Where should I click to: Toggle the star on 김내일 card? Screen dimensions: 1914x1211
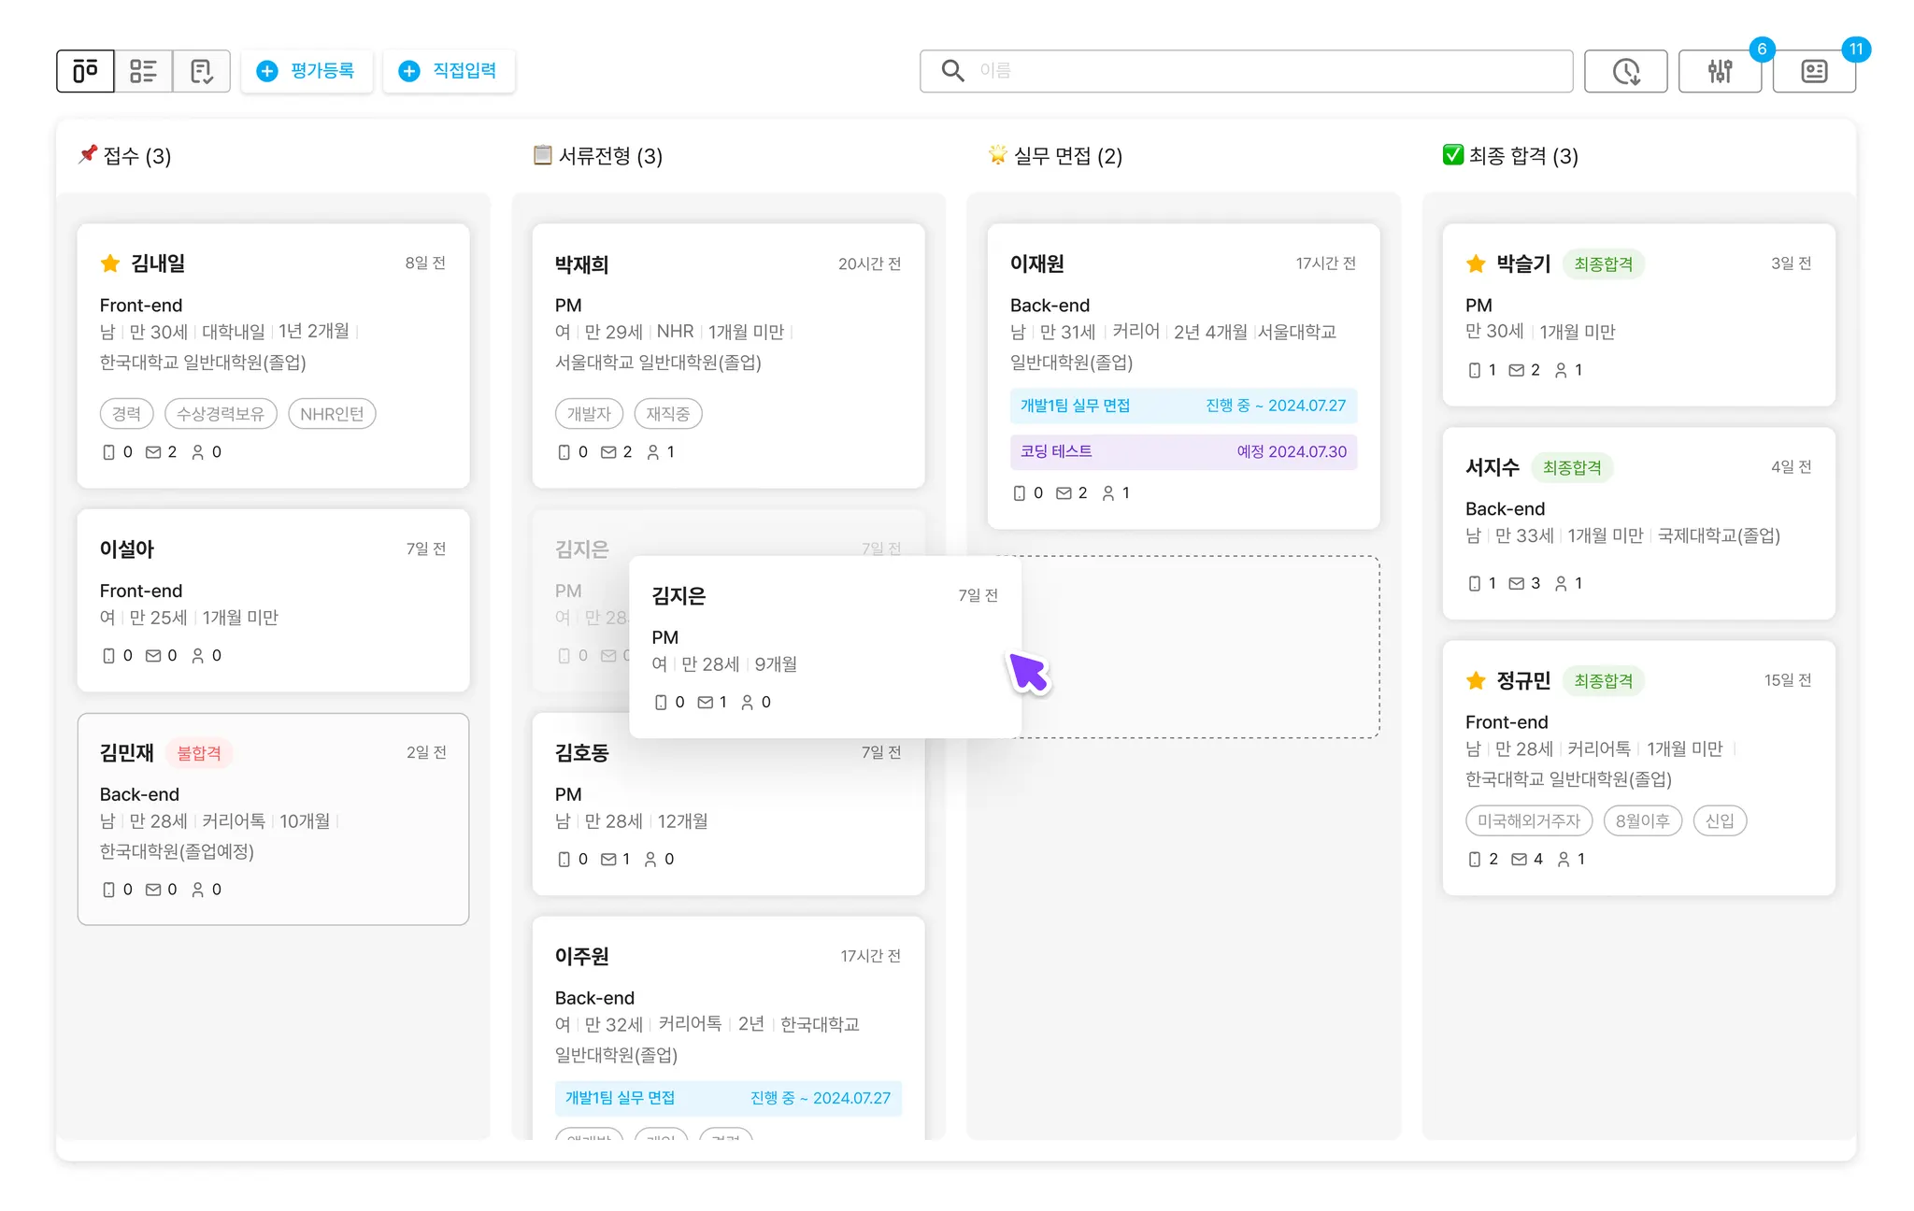110,264
